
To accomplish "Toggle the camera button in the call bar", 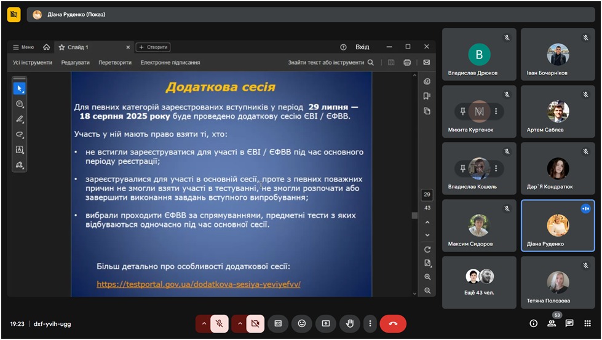I will pos(255,323).
